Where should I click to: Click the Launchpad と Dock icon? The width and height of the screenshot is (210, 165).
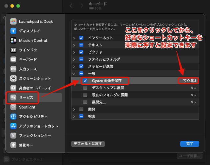[x=13, y=21]
